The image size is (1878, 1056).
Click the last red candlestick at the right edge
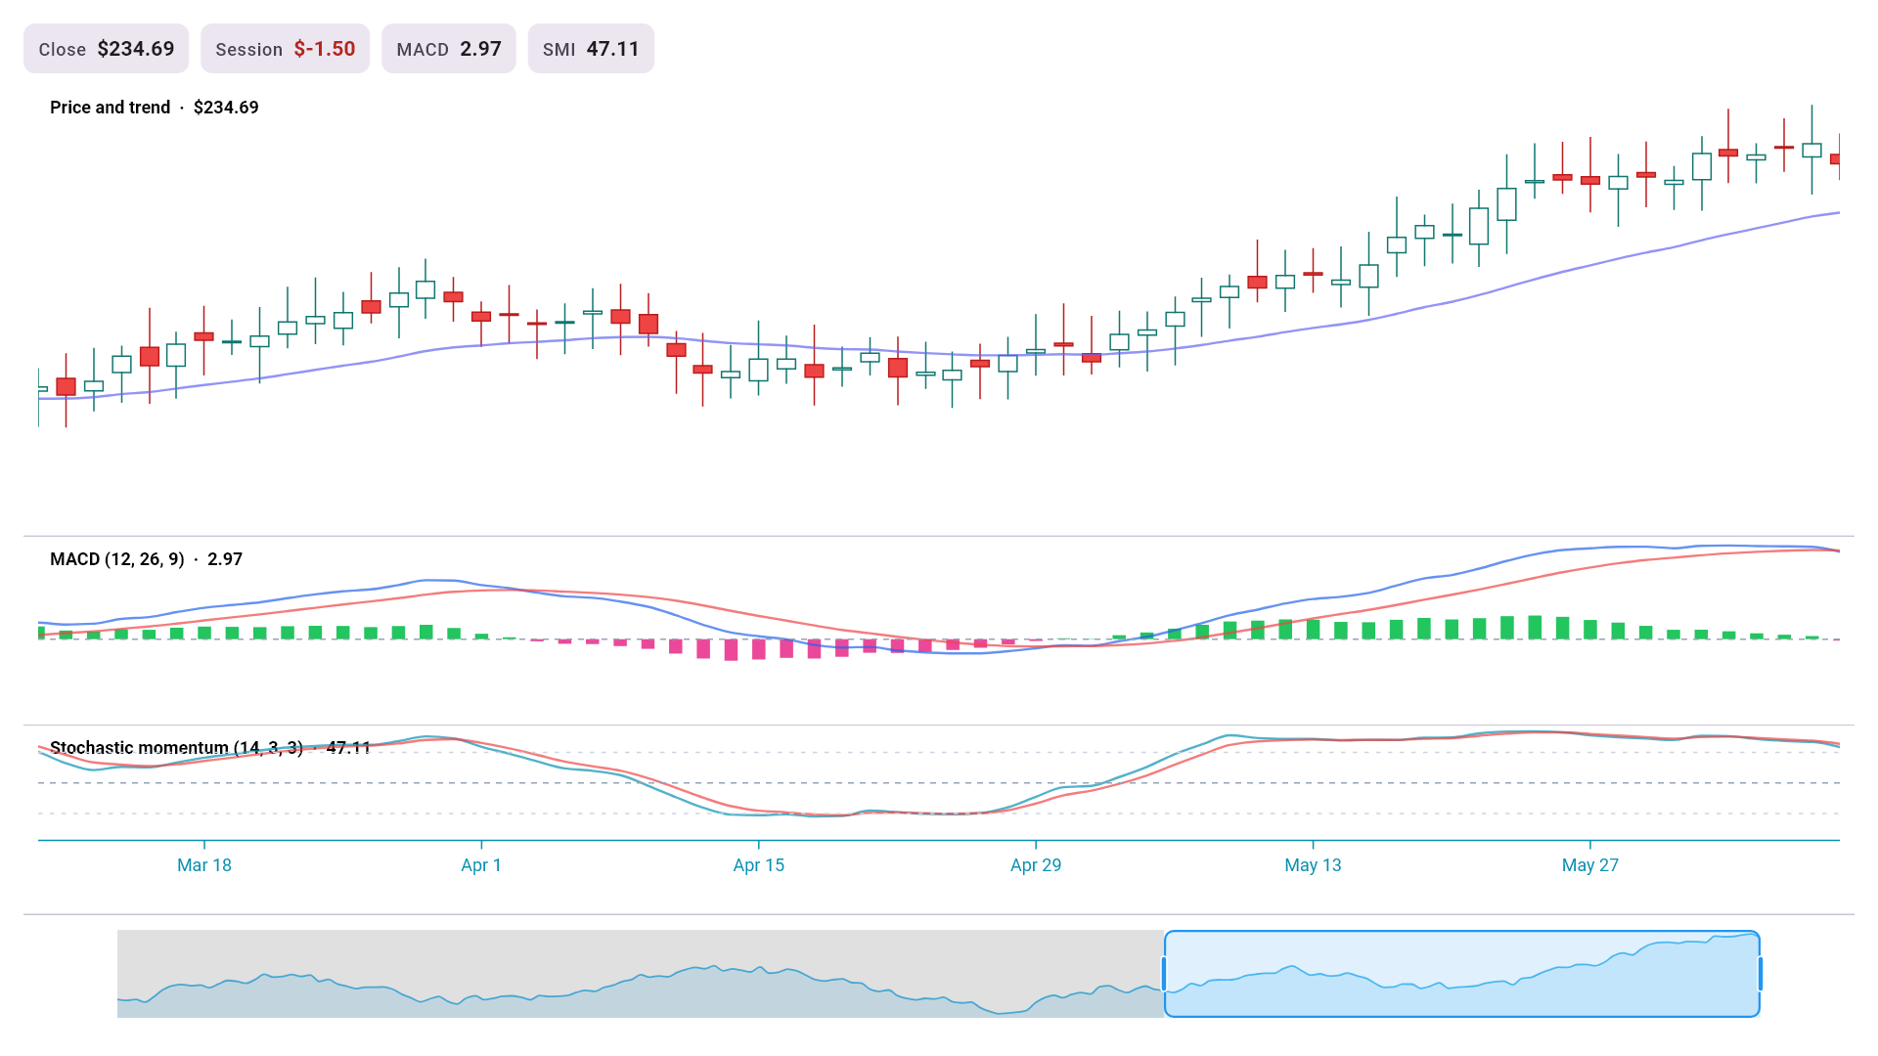point(1836,158)
